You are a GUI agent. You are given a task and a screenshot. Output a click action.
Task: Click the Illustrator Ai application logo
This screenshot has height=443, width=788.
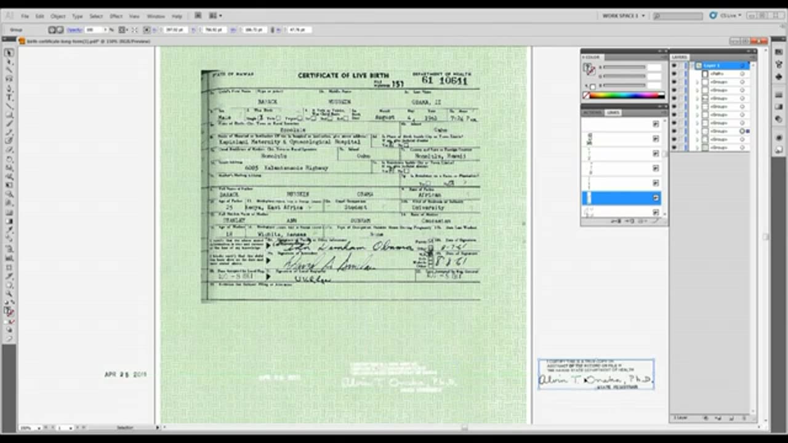[9, 15]
